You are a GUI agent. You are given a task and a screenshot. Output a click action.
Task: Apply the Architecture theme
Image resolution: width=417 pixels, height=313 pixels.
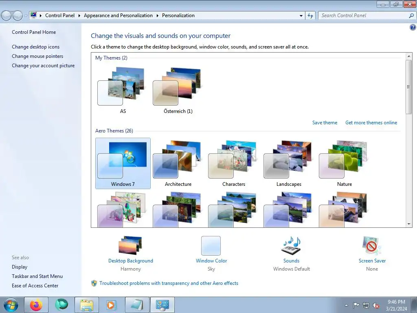(x=178, y=163)
